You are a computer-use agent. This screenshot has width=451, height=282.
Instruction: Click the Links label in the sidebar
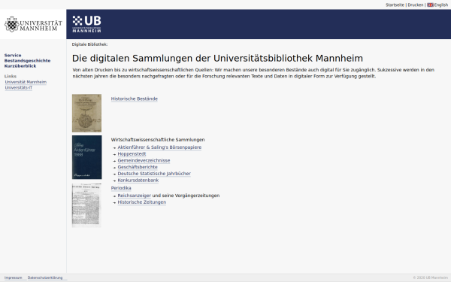coord(11,76)
